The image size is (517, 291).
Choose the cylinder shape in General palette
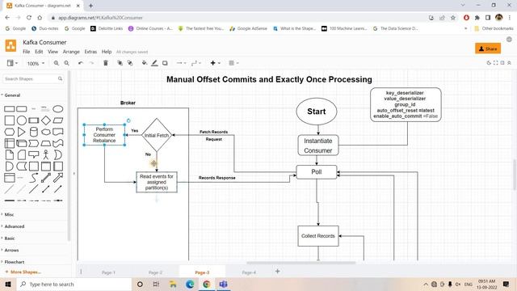pyautogui.click(x=34, y=132)
